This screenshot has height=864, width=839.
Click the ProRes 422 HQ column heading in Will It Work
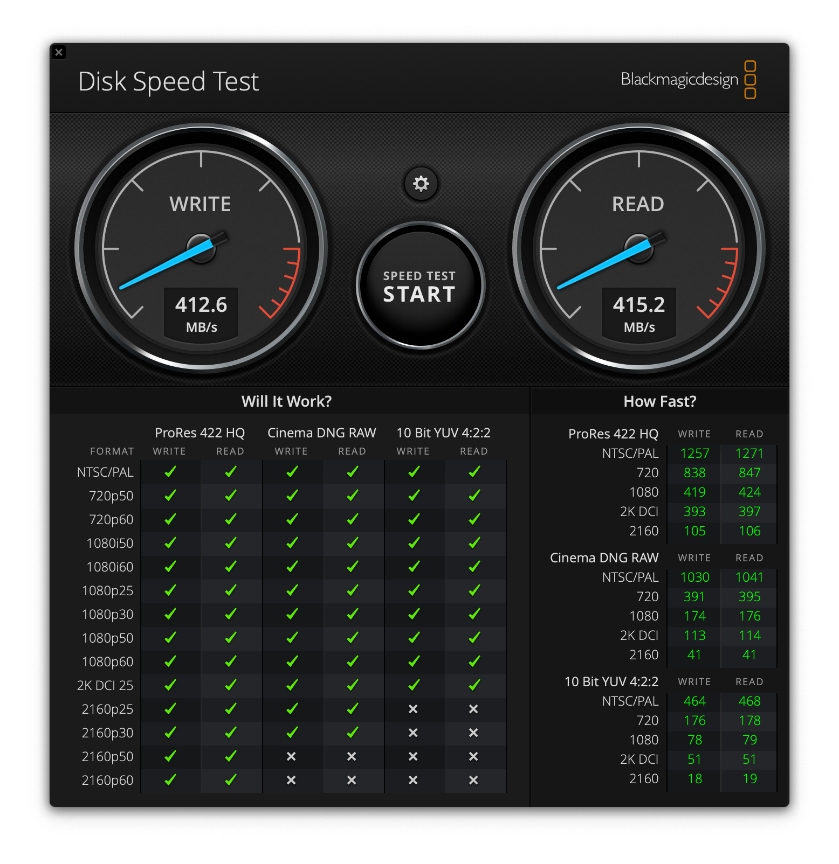[200, 433]
